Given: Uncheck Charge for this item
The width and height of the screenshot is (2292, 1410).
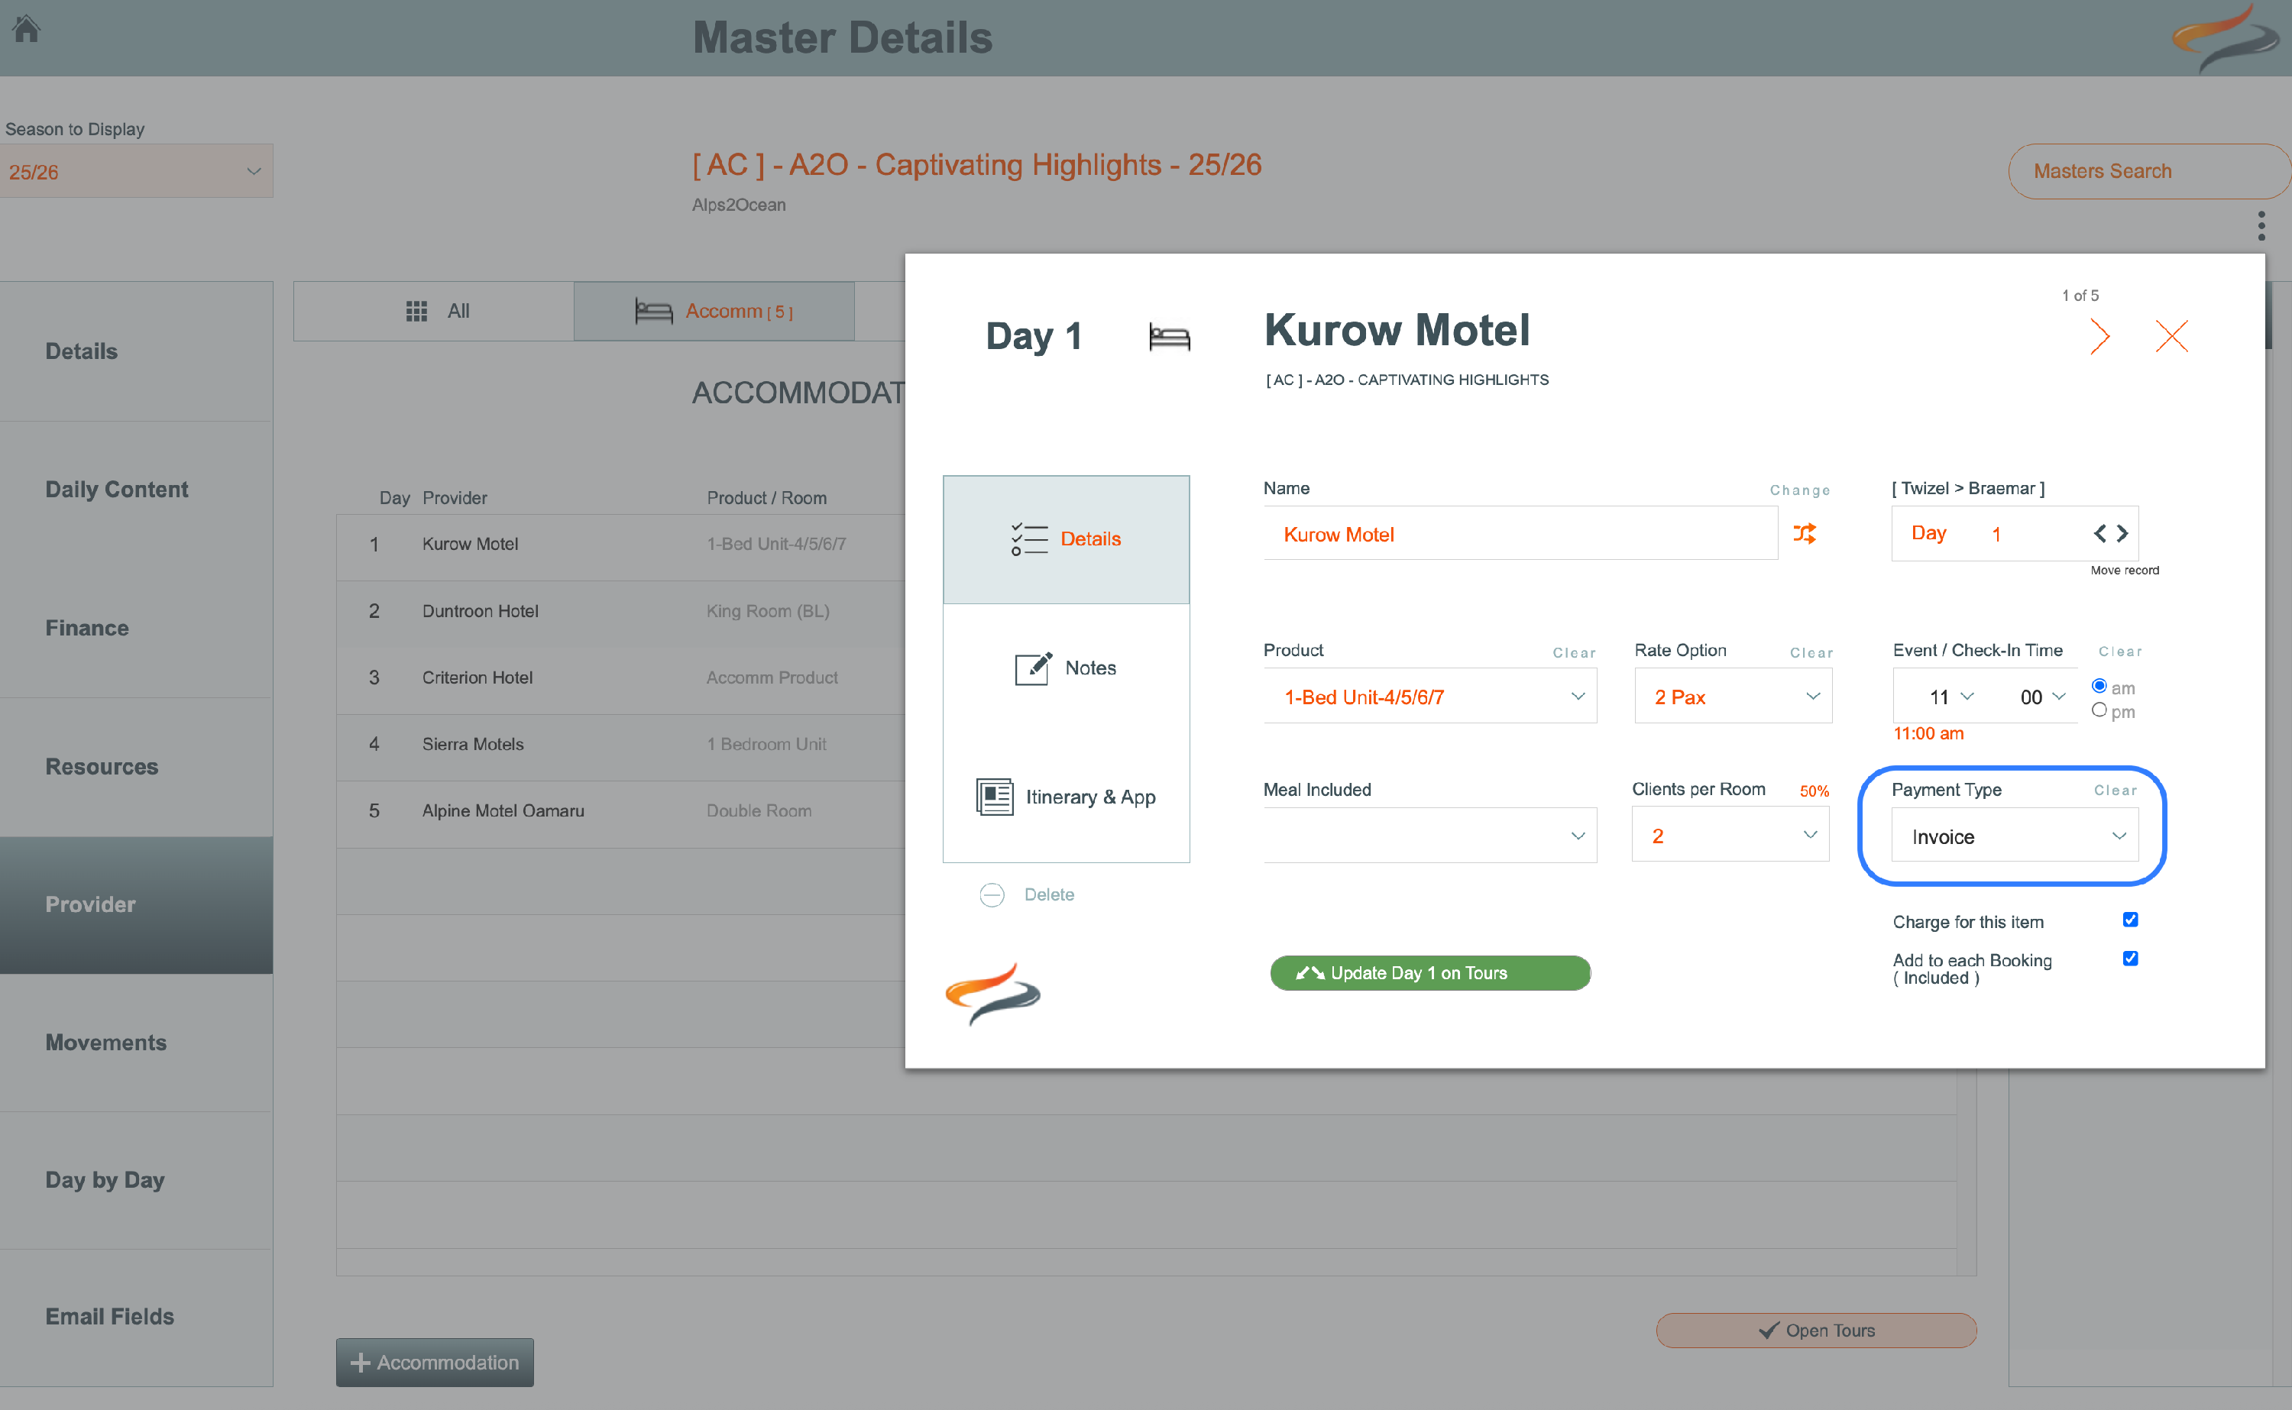Looking at the screenshot, I should (2130, 920).
